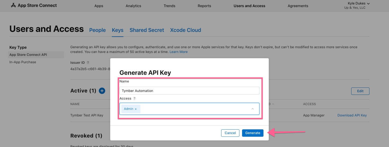This screenshot has height=147, width=389.
Task: Open Agreements in the top navigation
Action: coord(298,6)
